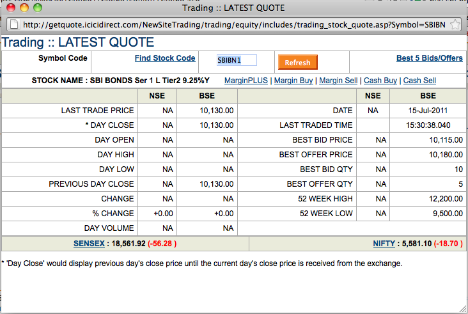Click the last traded time 15:30:38.040
Screen dimensions: 468x314
[428, 125]
